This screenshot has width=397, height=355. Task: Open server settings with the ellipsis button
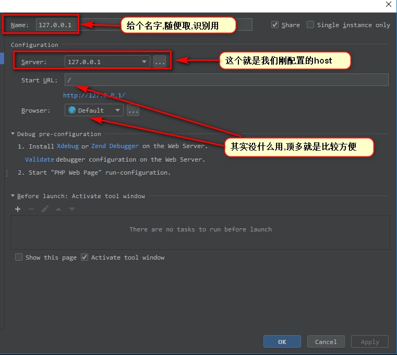tap(160, 62)
